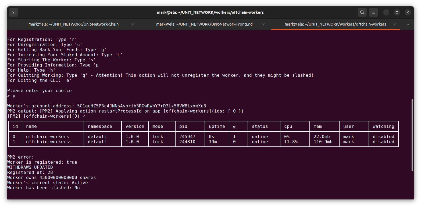Click the terminal's vertical scrollbar
This screenshot has width=421, height=207.
[x=412, y=135]
